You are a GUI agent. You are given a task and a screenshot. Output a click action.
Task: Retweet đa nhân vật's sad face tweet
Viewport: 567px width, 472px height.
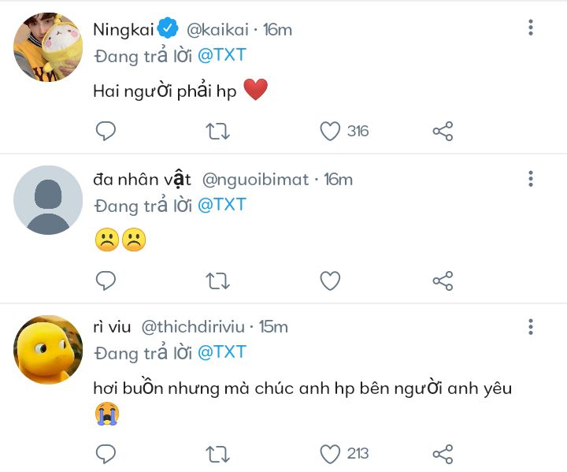point(217,280)
